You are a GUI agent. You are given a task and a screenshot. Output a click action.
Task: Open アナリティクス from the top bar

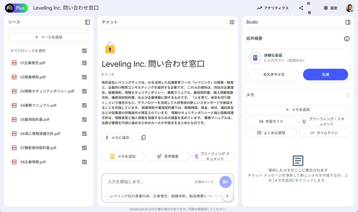(273, 8)
